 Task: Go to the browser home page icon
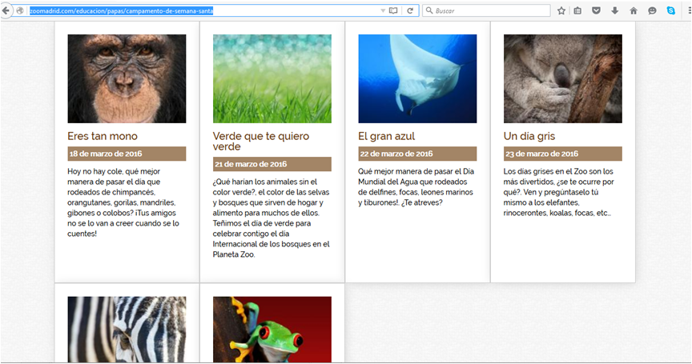(634, 10)
